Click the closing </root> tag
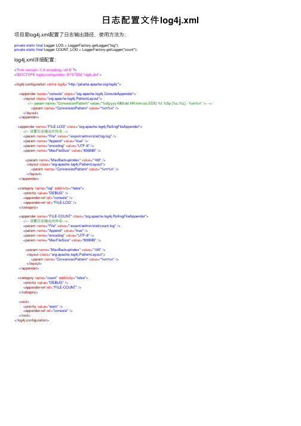The image size is (301, 426). point(24,315)
